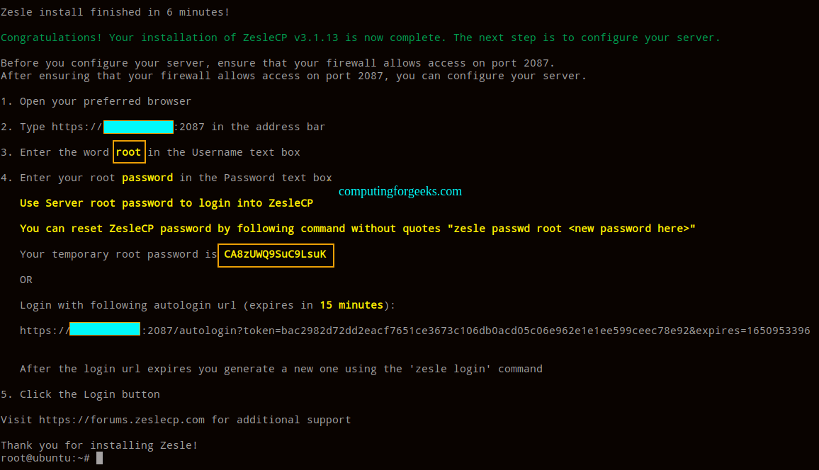Click the bold yellow 'password' word
Screen dimensions: 819x470
click(147, 178)
